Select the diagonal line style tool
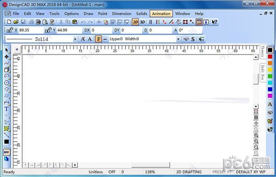Viewport: 276px width, 177px height. pos(7,135)
